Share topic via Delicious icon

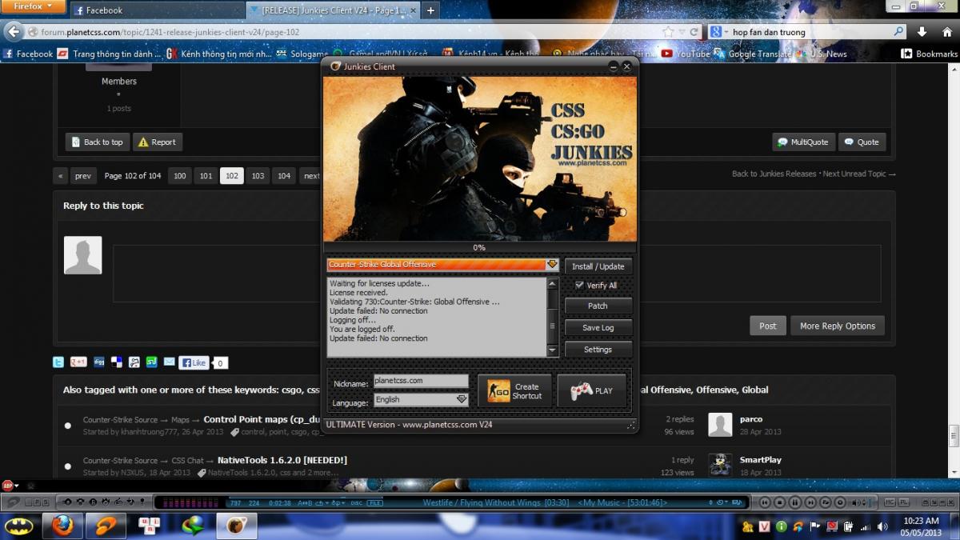point(117,362)
